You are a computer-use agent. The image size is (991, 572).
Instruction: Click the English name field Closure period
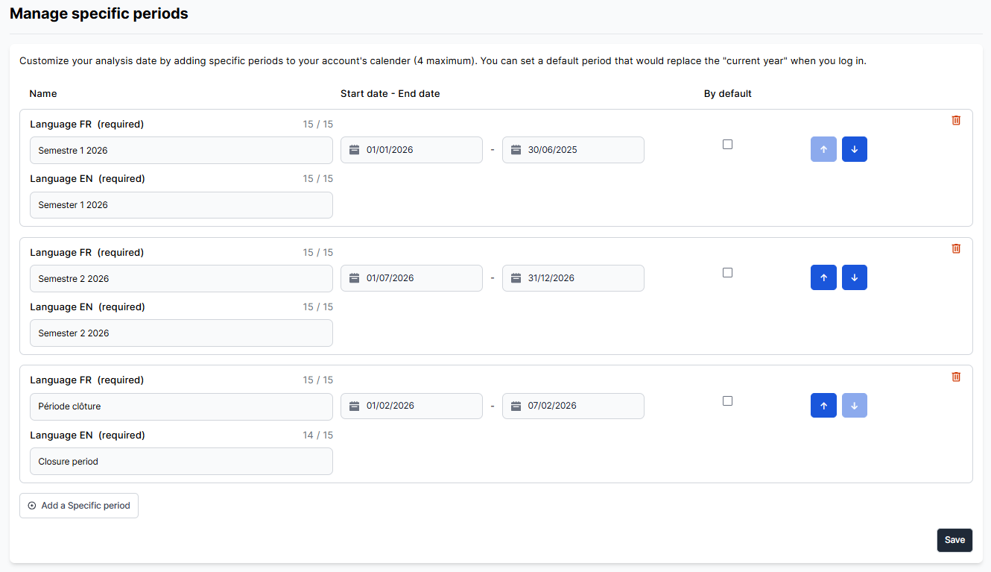tap(181, 462)
